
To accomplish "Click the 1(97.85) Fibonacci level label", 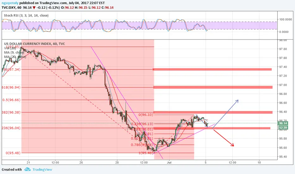I will (x=13, y=47).
